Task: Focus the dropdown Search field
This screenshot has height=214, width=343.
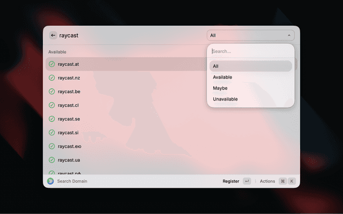Action: [x=251, y=51]
